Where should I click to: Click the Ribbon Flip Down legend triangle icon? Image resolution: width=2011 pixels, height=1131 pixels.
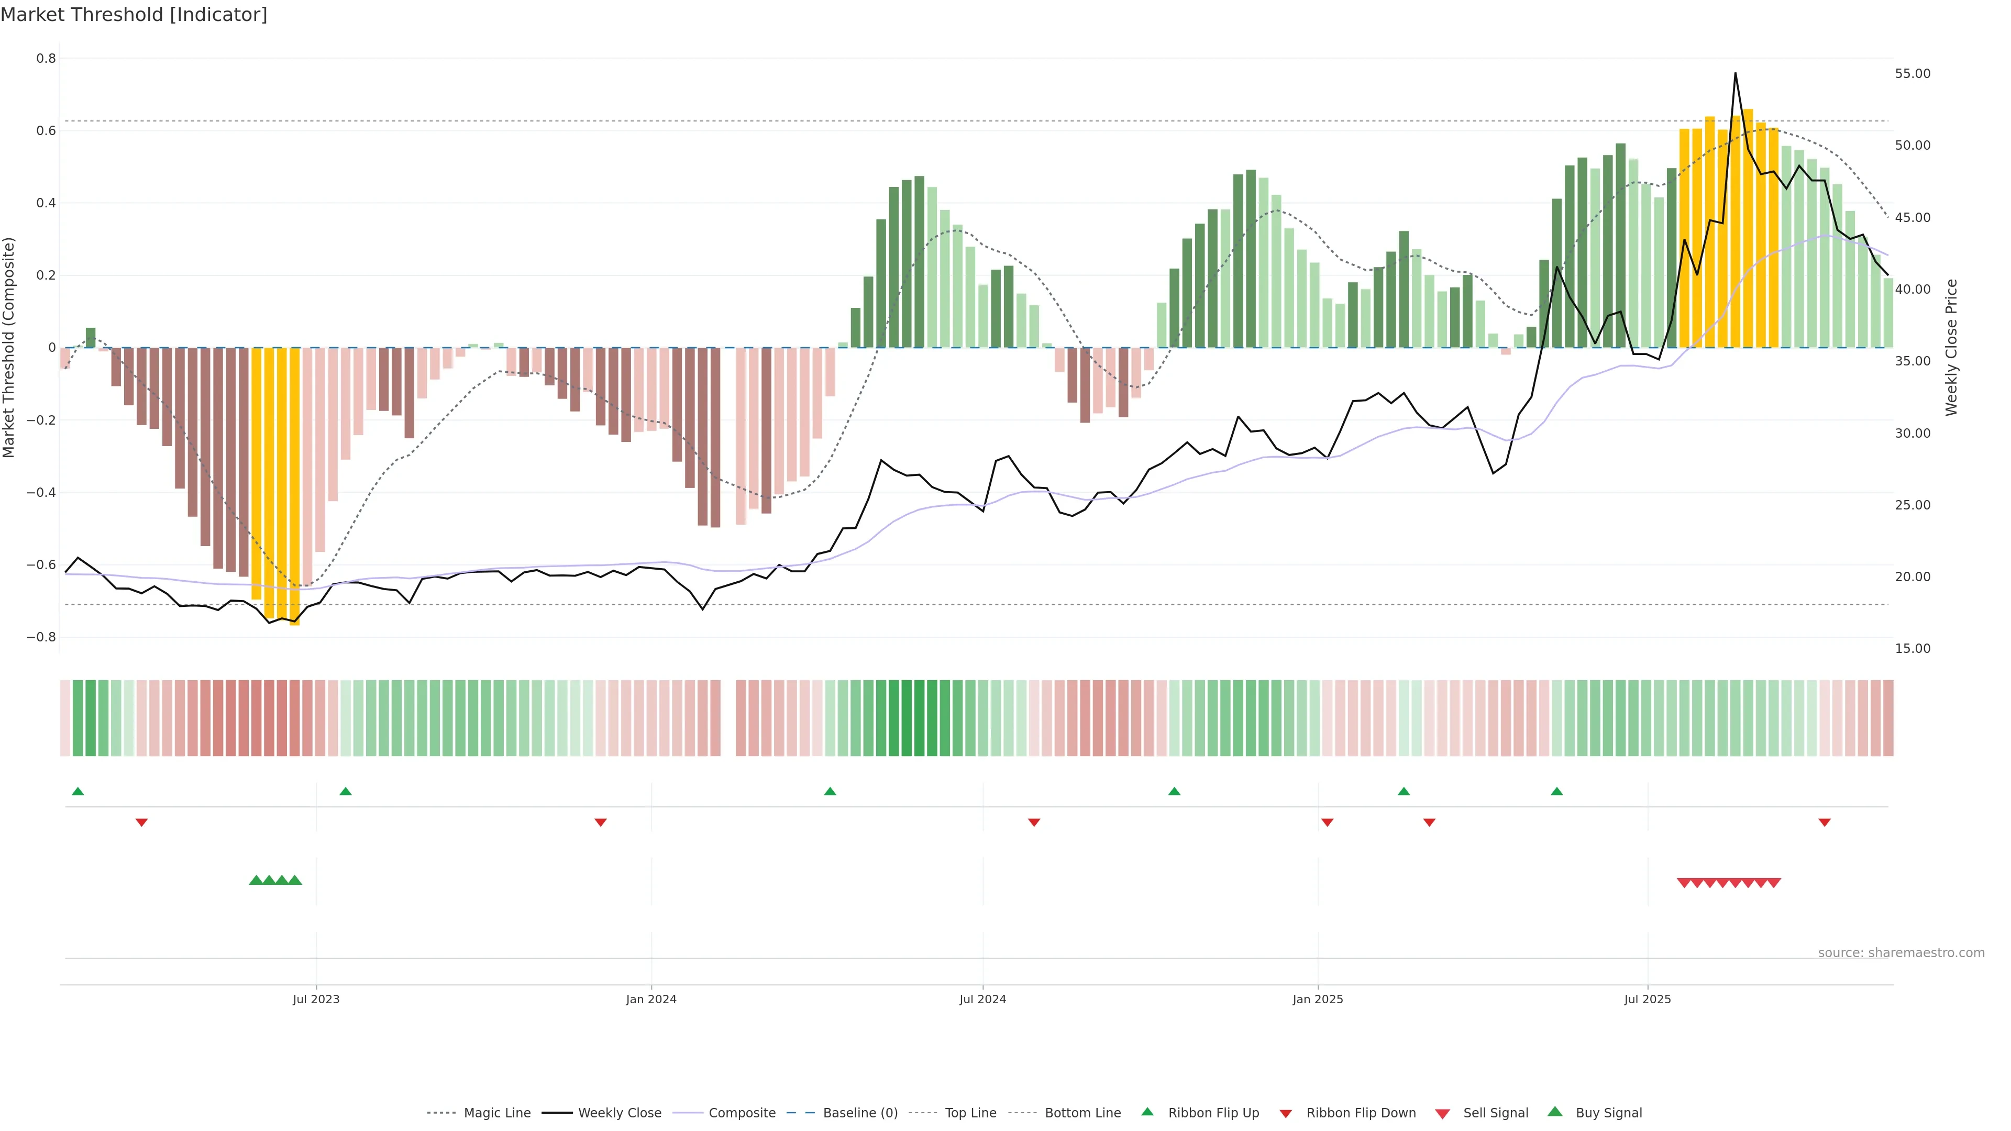[1286, 1113]
